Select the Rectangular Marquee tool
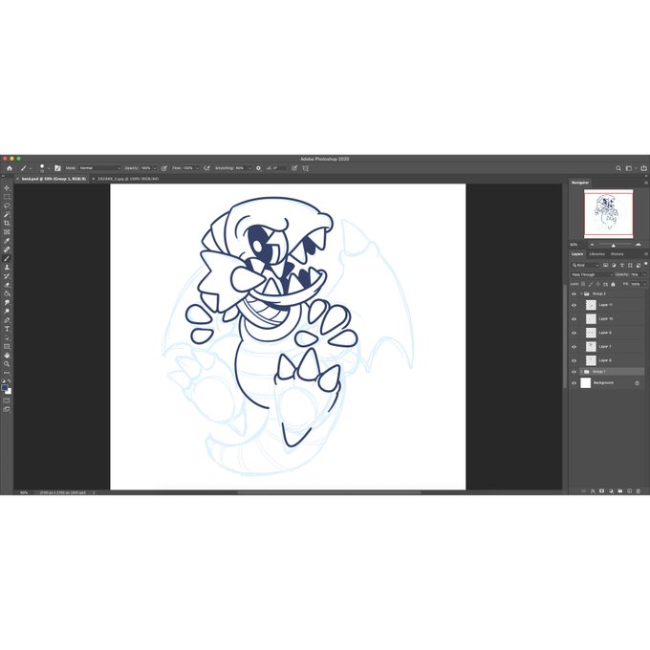This screenshot has width=650, height=650. point(7,197)
